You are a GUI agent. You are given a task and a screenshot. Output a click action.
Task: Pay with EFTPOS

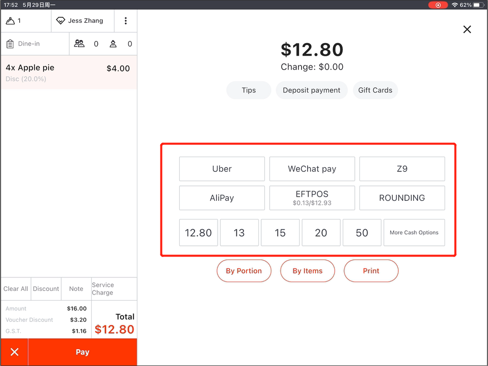[x=312, y=198]
